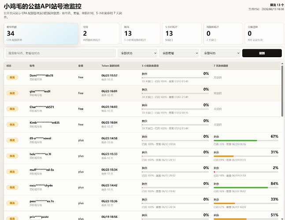Select the 可用 2 stat card
The width and height of the screenshot is (285, 220).
coord(100,33)
